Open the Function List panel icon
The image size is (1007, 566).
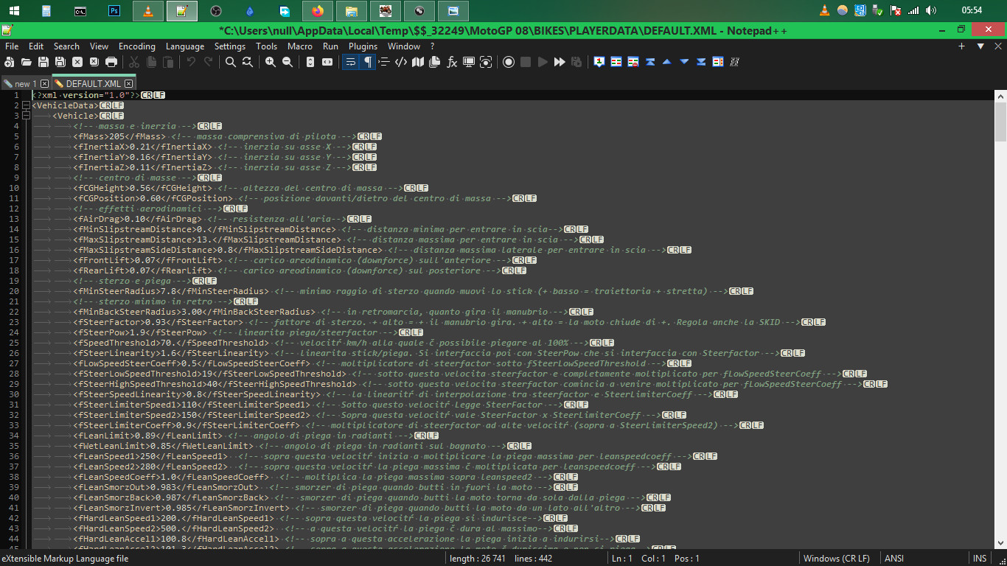451,62
